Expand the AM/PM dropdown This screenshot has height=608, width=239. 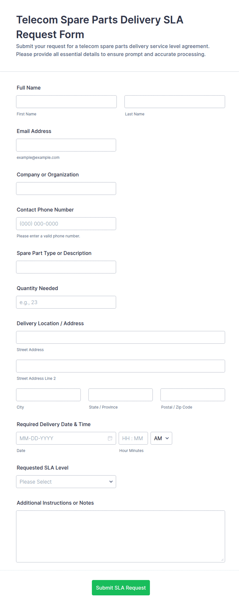point(161,438)
